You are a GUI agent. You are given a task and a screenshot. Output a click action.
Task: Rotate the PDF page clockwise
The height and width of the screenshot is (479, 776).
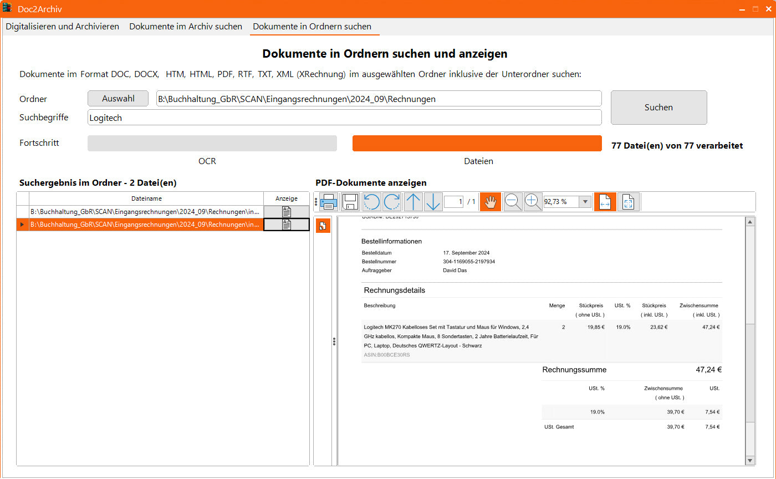pos(392,202)
